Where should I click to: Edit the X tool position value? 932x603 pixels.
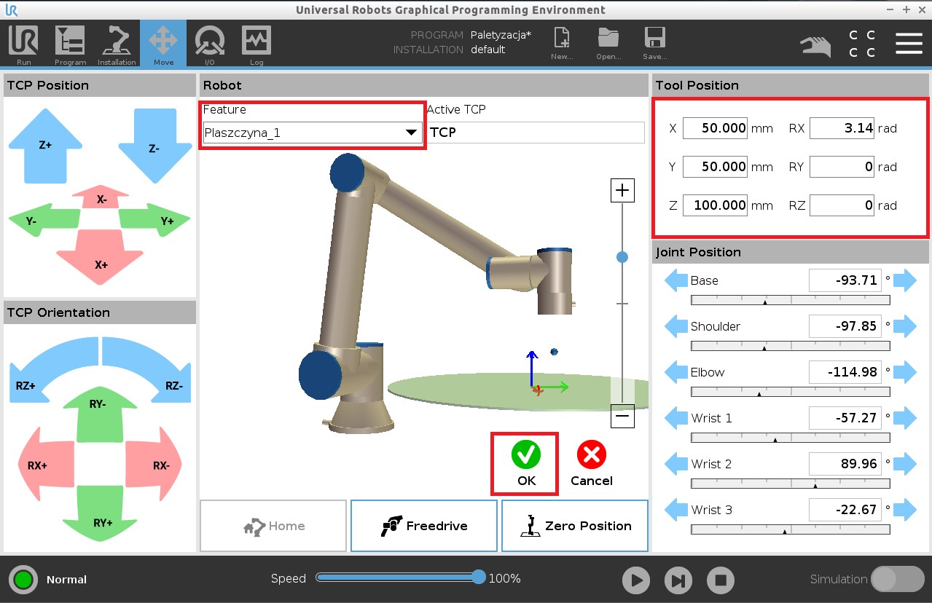click(x=715, y=128)
